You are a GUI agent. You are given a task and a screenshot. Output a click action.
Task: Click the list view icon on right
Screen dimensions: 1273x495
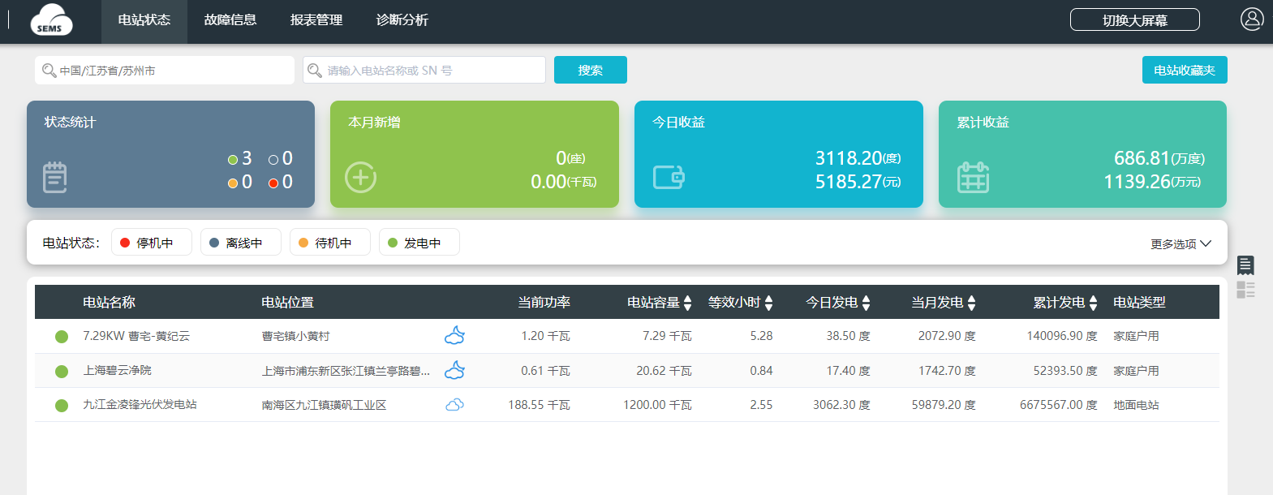click(1245, 265)
